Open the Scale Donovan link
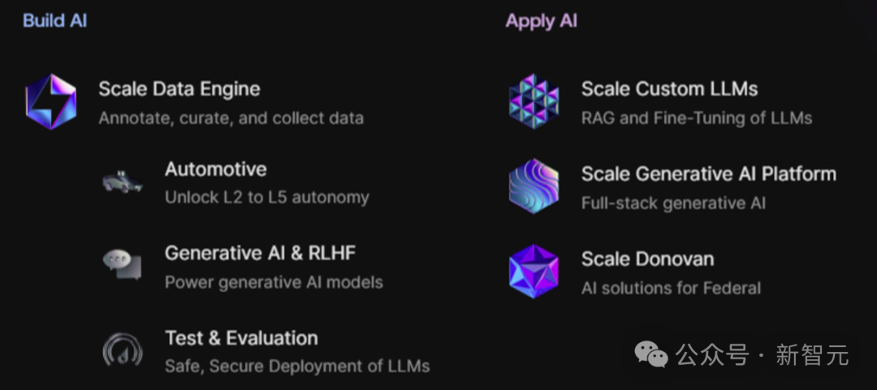The width and height of the screenshot is (877, 390). click(x=648, y=259)
